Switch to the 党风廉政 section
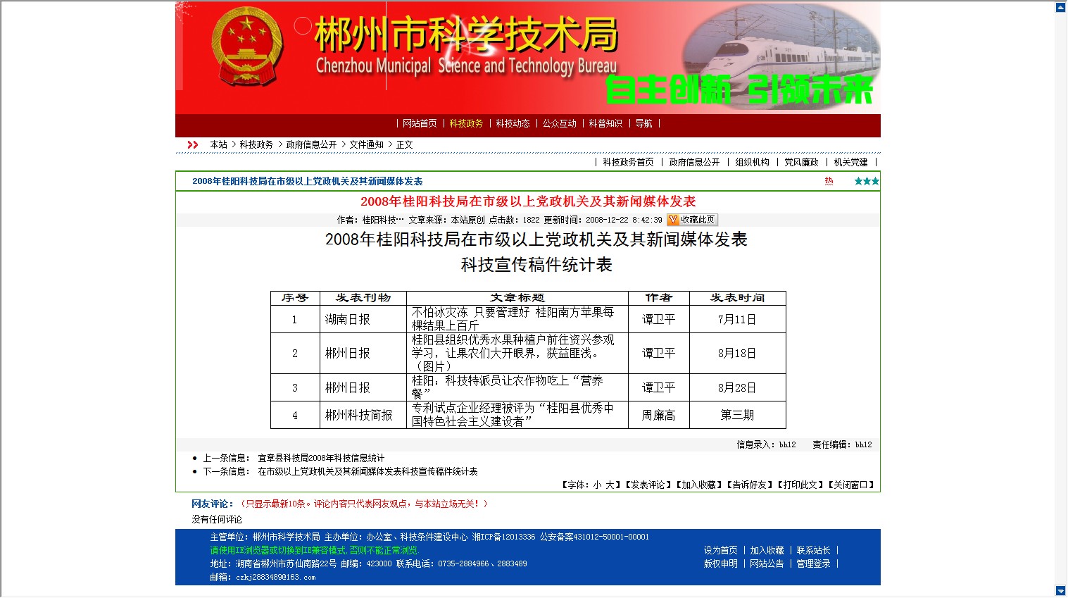1068x598 pixels. click(x=801, y=162)
